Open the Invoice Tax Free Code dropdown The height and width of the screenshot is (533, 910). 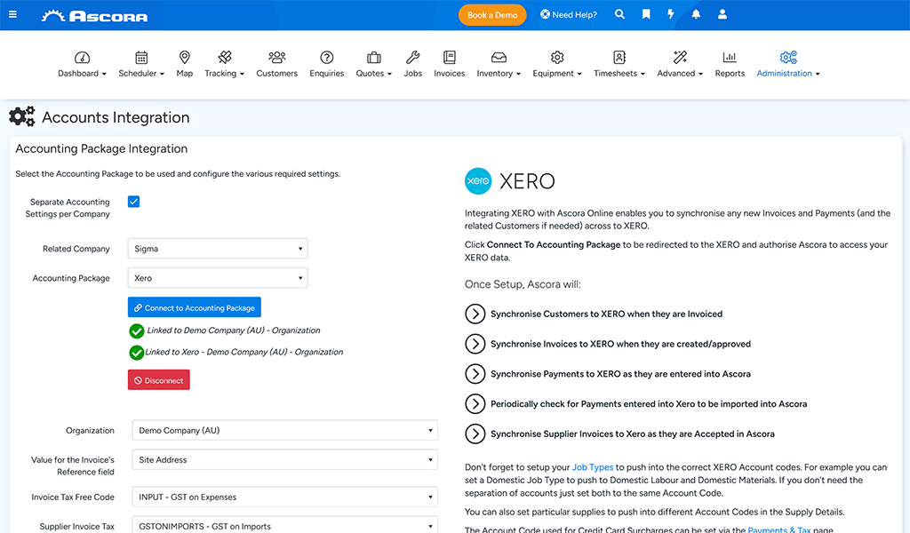(x=285, y=497)
